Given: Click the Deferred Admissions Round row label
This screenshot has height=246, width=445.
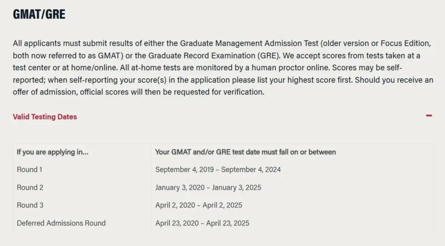Looking at the screenshot, I should point(61,223).
